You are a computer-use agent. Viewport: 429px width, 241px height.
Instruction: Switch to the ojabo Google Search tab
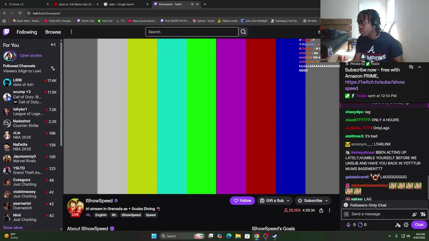click(x=126, y=4)
